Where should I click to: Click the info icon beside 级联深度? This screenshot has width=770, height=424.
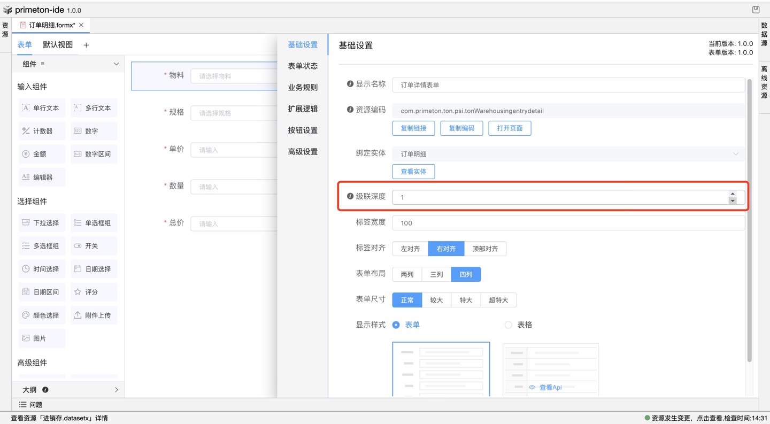[350, 196]
